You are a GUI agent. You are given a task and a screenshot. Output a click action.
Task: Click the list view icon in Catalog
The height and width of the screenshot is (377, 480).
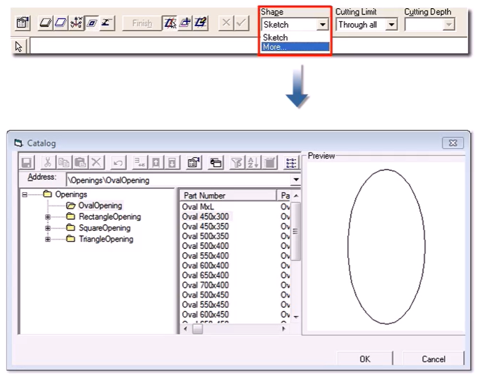[291, 163]
